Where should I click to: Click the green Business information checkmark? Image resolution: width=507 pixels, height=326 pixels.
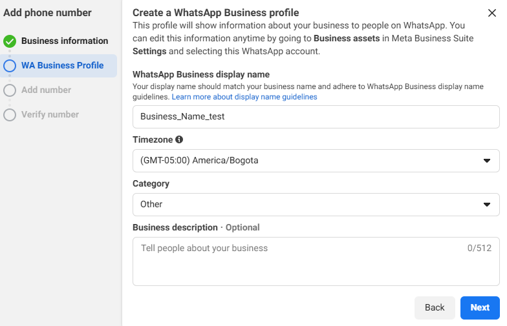pyautogui.click(x=10, y=41)
